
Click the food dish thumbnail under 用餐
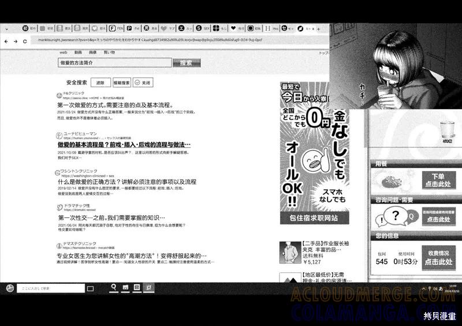tap(392, 181)
